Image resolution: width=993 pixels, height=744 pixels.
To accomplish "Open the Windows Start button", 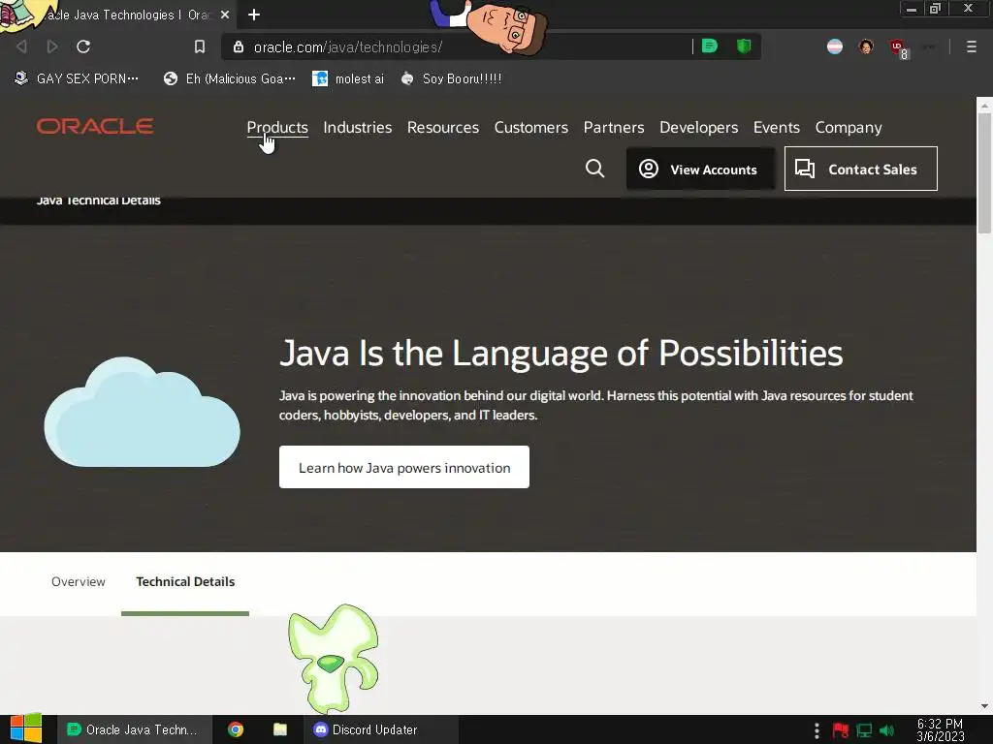I will tap(25, 728).
